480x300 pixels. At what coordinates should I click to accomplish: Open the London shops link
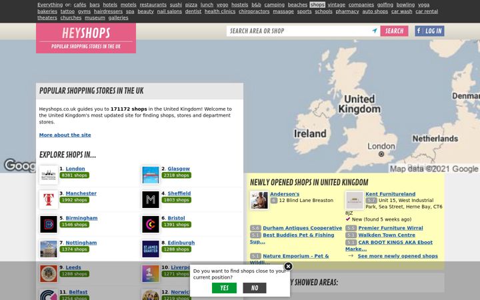tap(75, 169)
